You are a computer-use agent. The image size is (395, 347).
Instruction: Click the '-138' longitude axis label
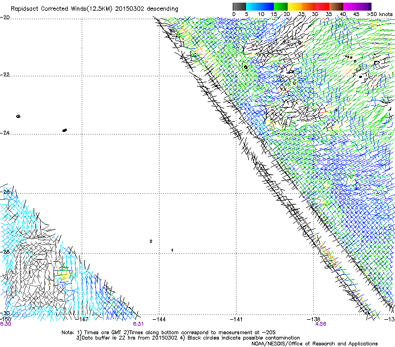pyautogui.click(x=313, y=319)
